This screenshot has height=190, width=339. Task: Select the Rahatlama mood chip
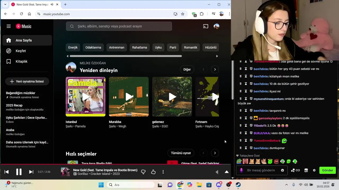point(140,47)
